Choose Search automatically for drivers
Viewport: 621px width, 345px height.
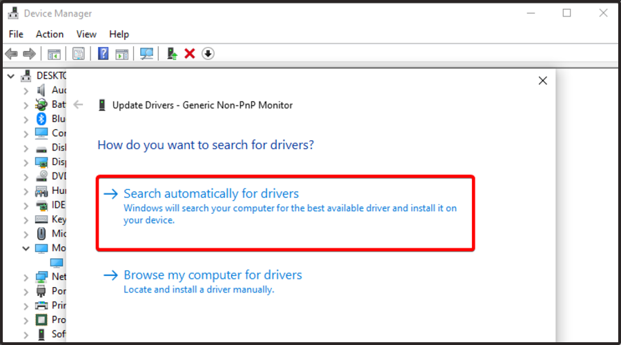click(285, 213)
